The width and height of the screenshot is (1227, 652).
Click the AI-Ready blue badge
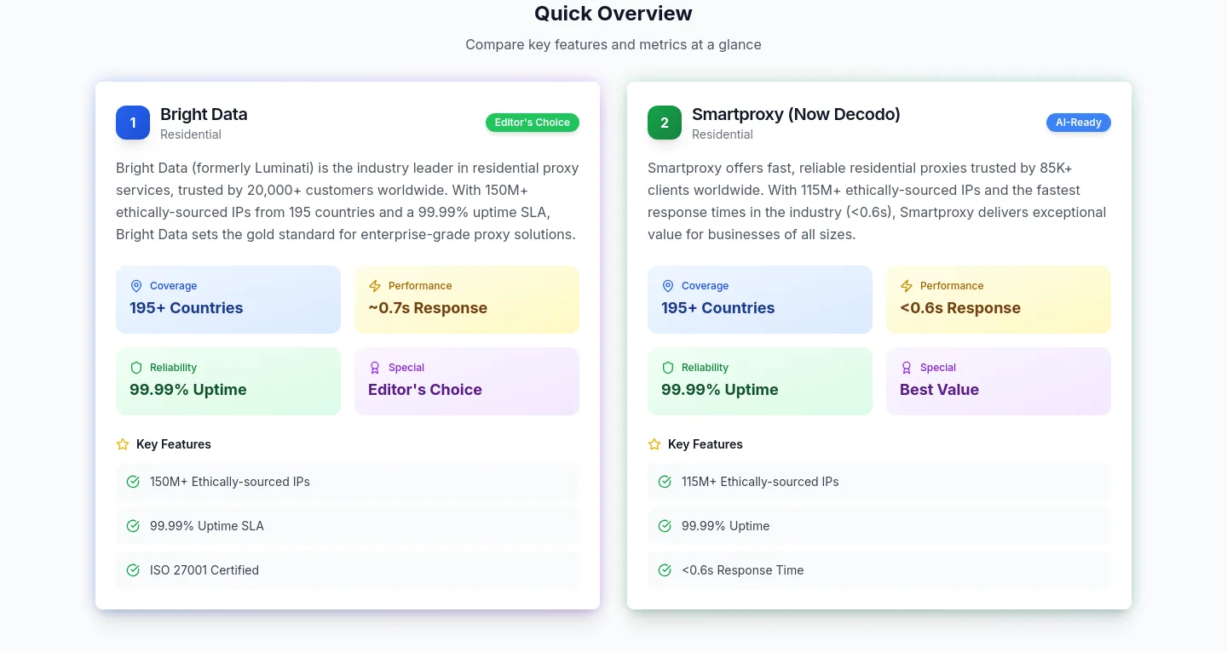(x=1079, y=123)
